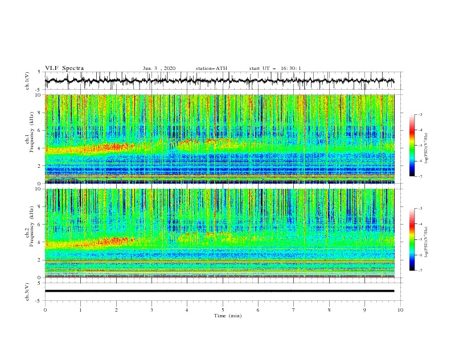
Task: Click the "station=ATH" header label
Action: point(211,68)
